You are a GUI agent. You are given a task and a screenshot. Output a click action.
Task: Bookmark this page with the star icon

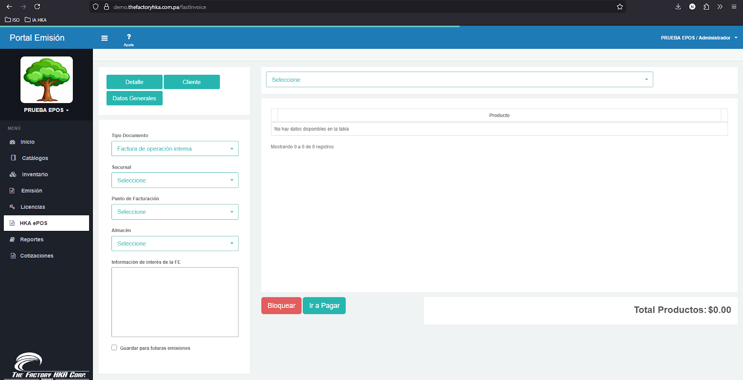pyautogui.click(x=619, y=7)
